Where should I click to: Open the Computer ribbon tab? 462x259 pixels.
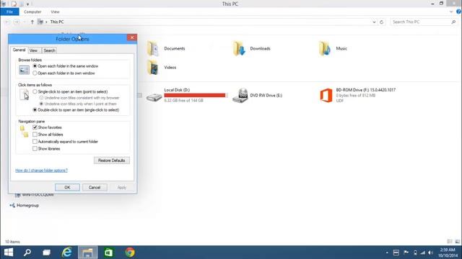32,12
